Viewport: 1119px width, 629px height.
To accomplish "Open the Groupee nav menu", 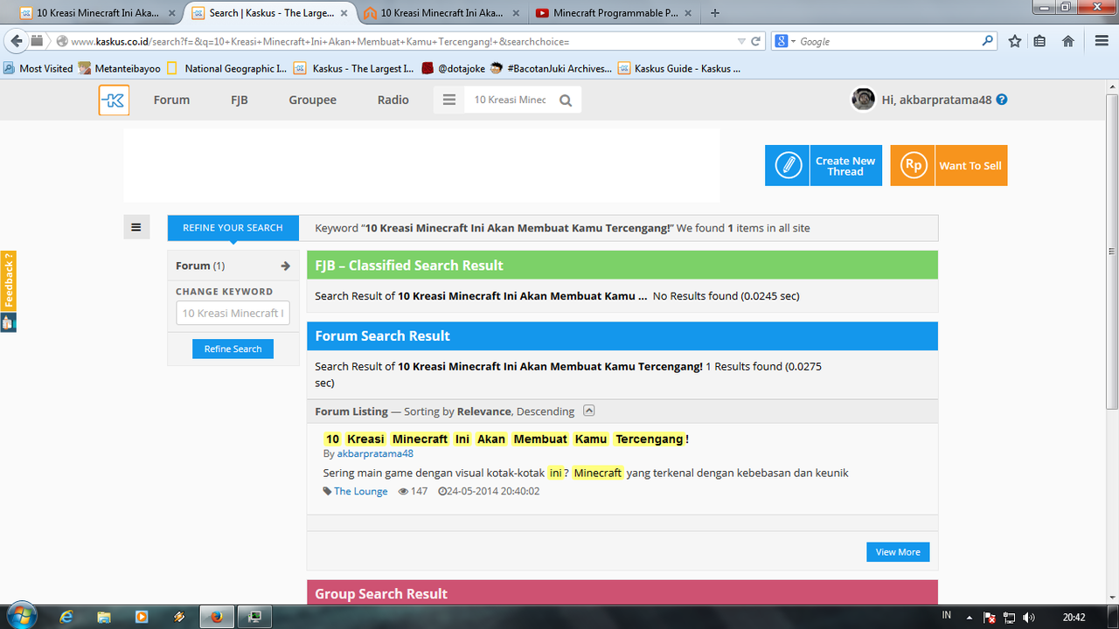I will tap(313, 100).
